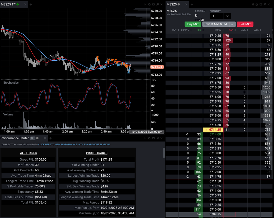The width and height of the screenshot is (274, 218).
Task: Toggle gray link dot on Performance Center tab
Action: click(37, 138)
